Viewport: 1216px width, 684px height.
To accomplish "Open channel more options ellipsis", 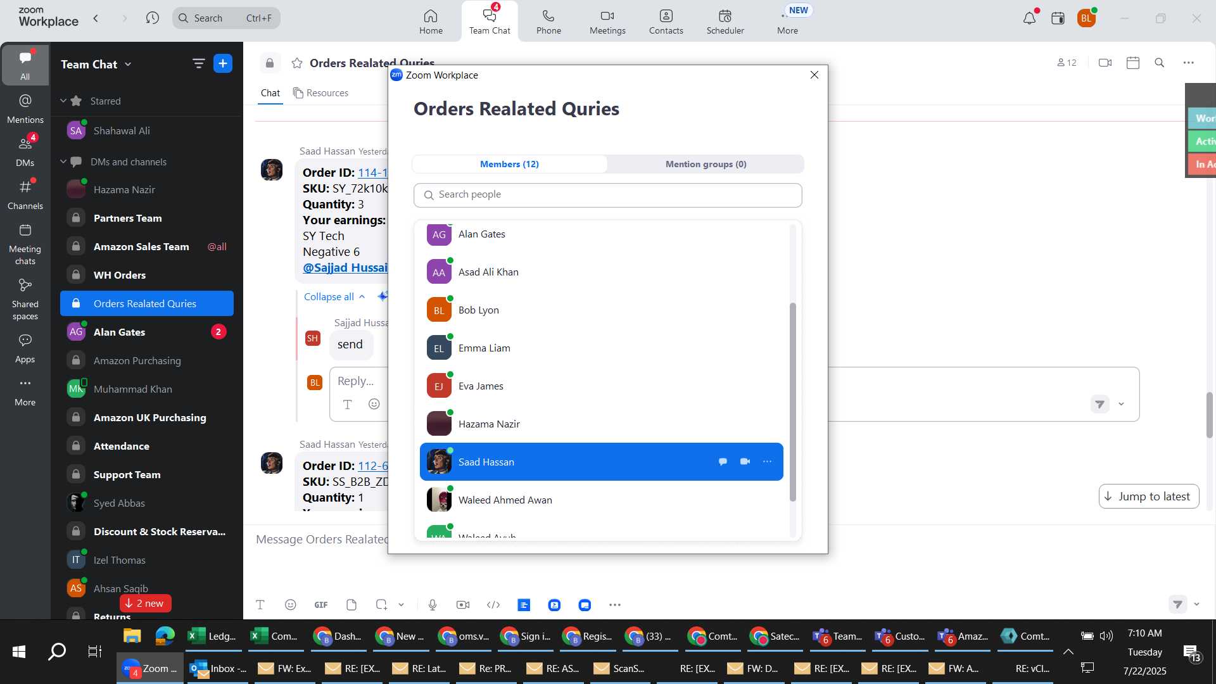I will click(x=1188, y=63).
